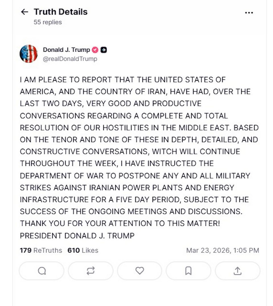Screen dimensions: 273x306
Task: Click the Mar 23, 2026 timestamp
Action: [x=222, y=250]
